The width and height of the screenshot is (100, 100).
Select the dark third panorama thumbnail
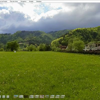(26, 96)
